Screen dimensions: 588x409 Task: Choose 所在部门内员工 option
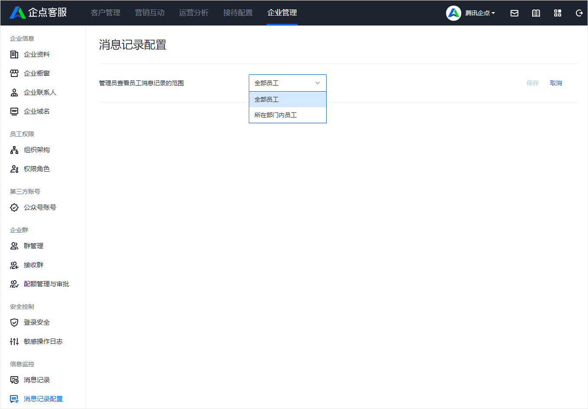tap(288, 115)
